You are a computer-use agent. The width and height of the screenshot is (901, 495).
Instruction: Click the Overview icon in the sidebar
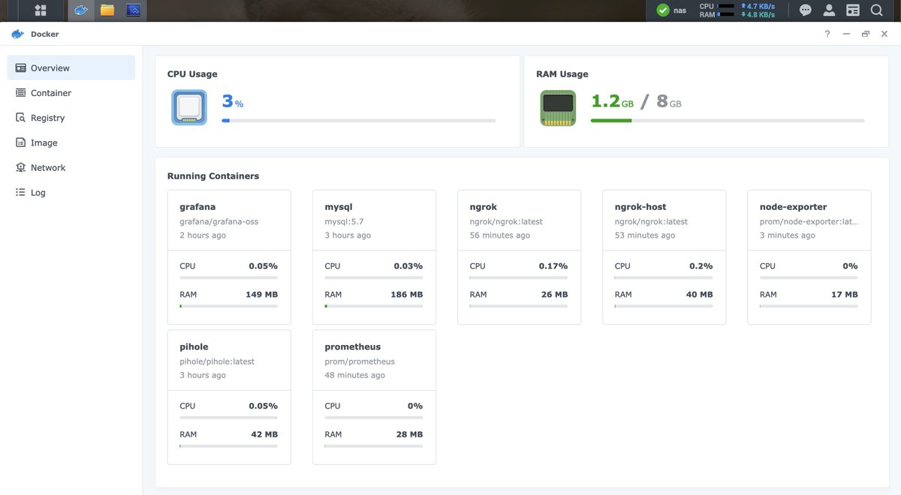[x=21, y=68]
